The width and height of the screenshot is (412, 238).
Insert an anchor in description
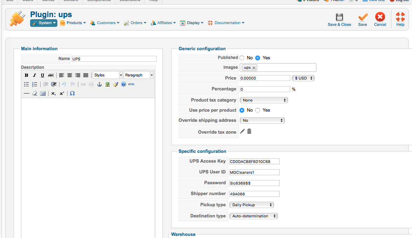(x=99, y=84)
